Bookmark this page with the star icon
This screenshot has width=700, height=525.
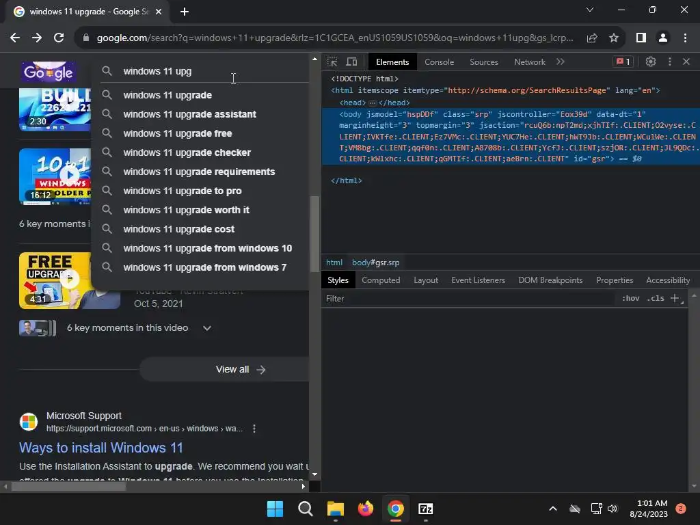[x=614, y=38]
